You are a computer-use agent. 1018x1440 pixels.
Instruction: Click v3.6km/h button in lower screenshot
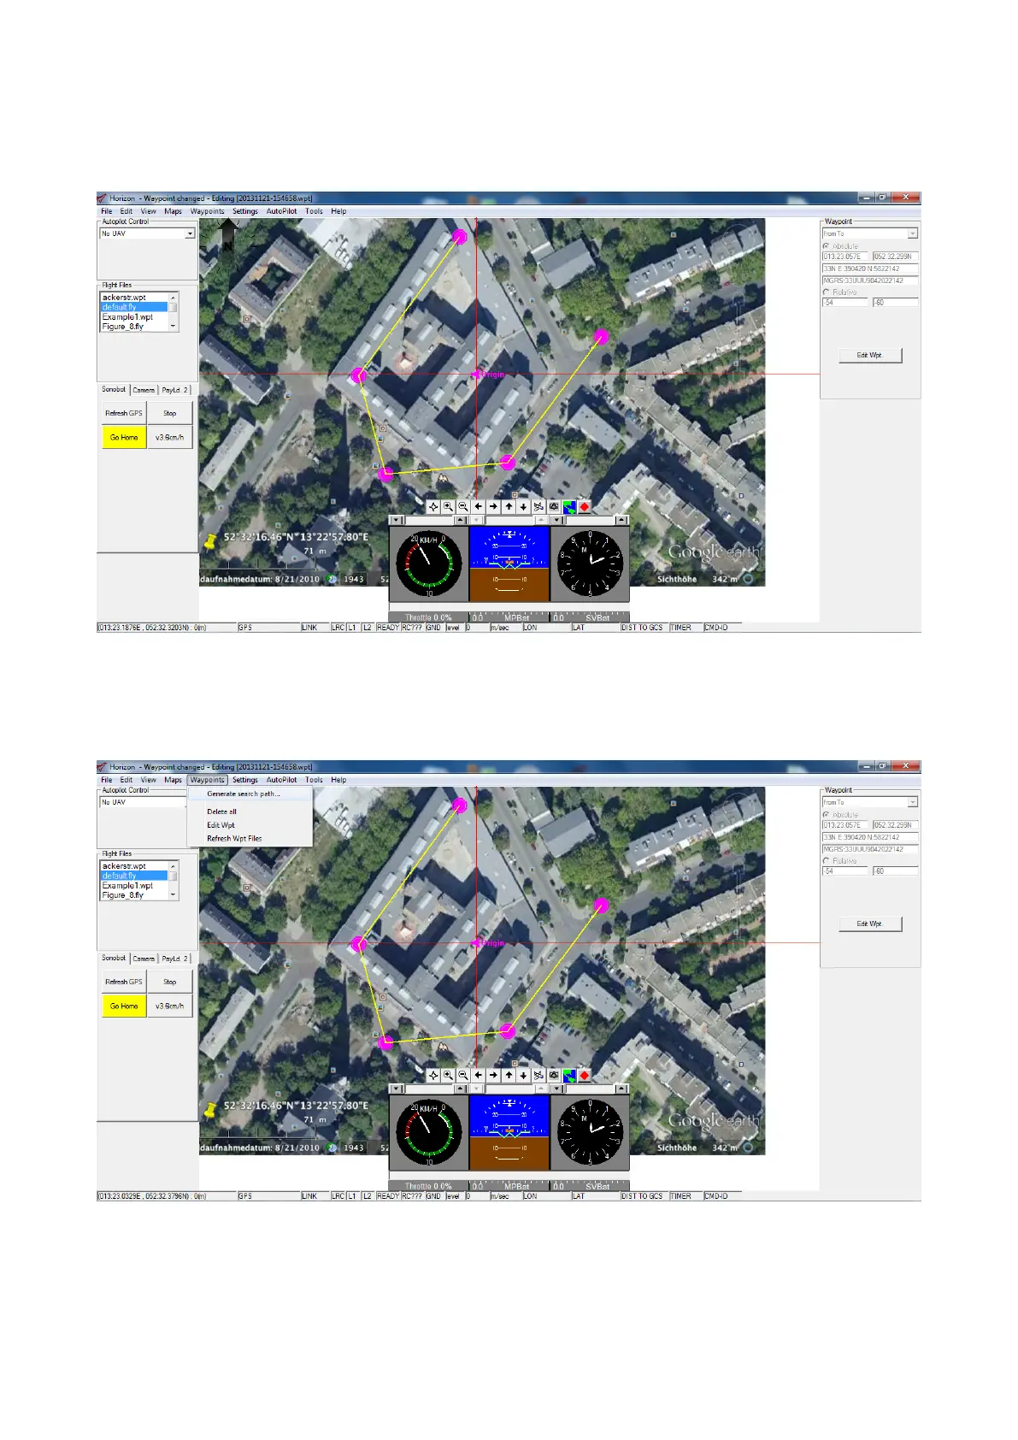pyautogui.click(x=170, y=1006)
